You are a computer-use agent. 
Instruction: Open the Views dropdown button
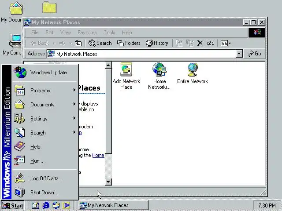tap(226, 43)
